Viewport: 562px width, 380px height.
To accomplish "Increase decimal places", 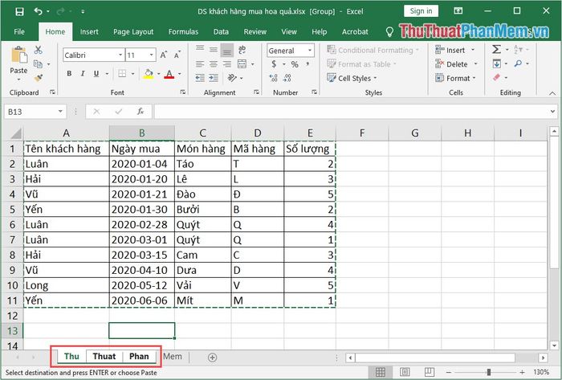I will 274,78.
